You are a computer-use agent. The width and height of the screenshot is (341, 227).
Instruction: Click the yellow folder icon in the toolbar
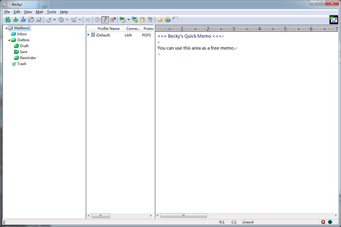coord(160,20)
